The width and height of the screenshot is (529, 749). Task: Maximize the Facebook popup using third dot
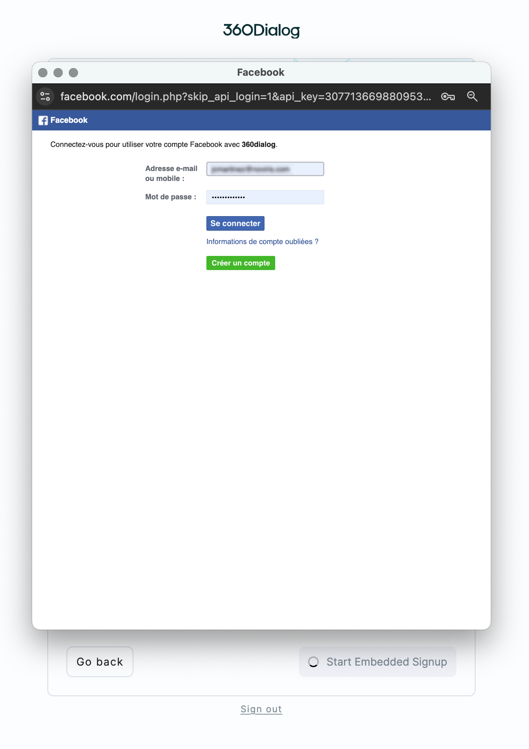pyautogui.click(x=73, y=73)
